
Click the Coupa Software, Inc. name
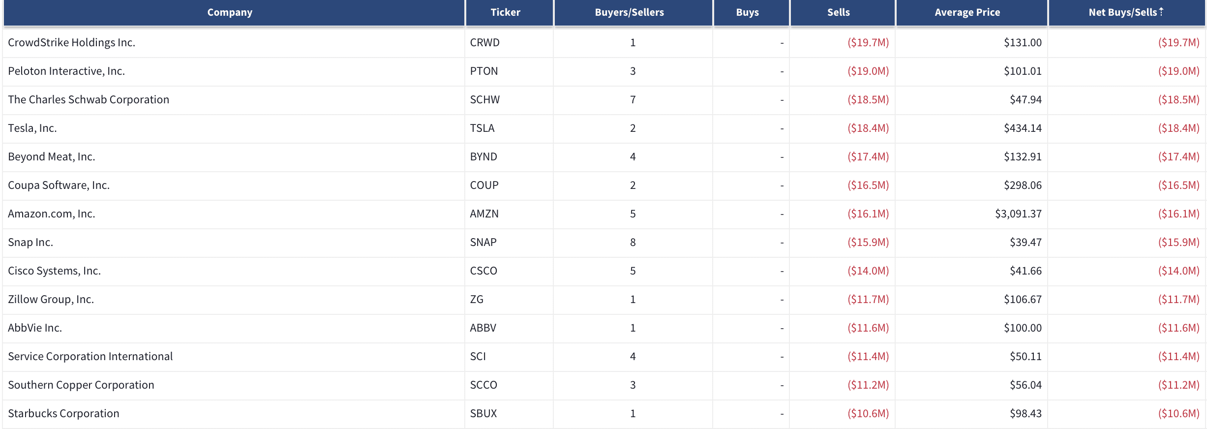pos(59,185)
